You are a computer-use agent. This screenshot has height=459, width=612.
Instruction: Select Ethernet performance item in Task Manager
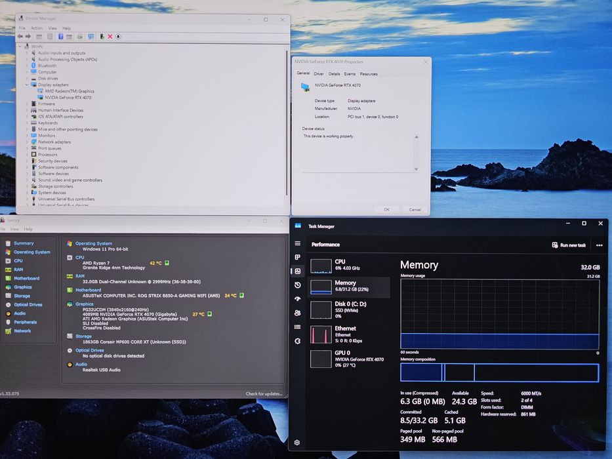[349, 334]
